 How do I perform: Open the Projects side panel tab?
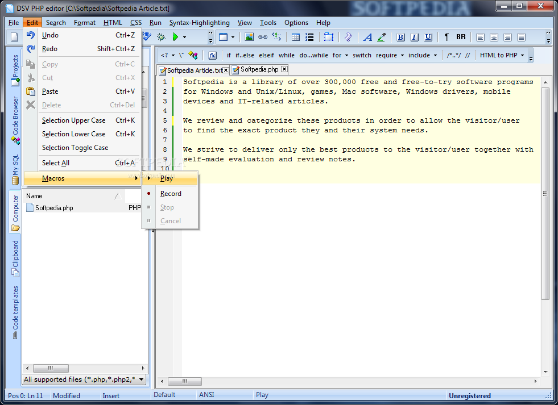click(x=15, y=70)
